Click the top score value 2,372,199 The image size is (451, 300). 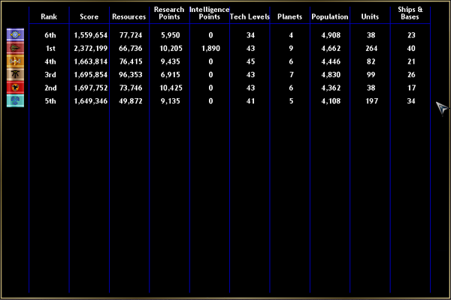coord(91,49)
